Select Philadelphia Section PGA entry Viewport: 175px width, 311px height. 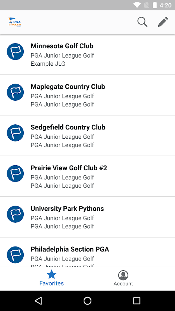(87, 252)
